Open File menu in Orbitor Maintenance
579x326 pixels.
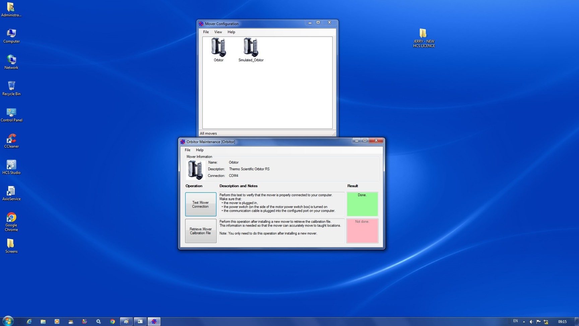click(x=187, y=150)
